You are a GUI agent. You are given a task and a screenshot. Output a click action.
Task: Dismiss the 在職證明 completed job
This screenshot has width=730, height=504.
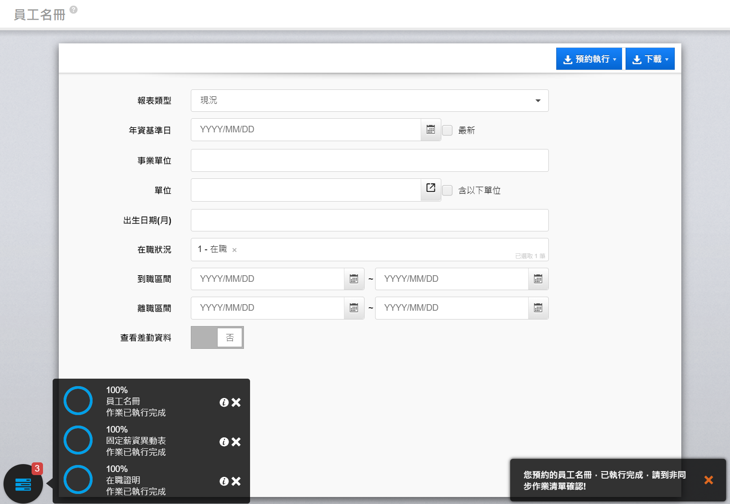(x=236, y=481)
